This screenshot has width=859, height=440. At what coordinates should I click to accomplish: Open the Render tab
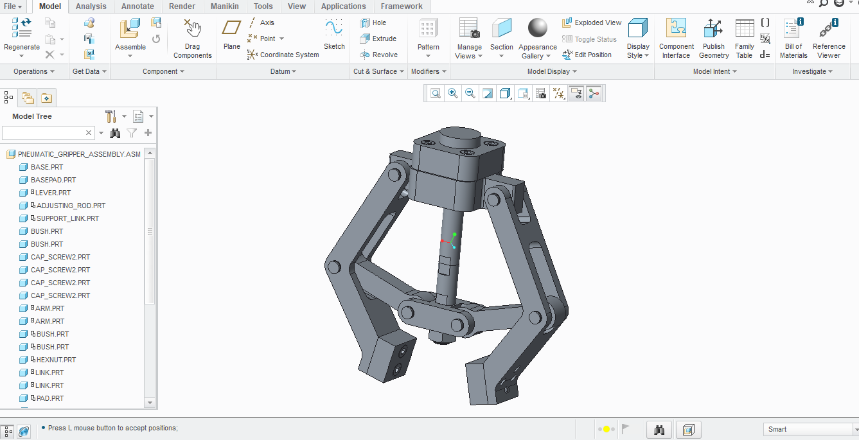coord(182,6)
